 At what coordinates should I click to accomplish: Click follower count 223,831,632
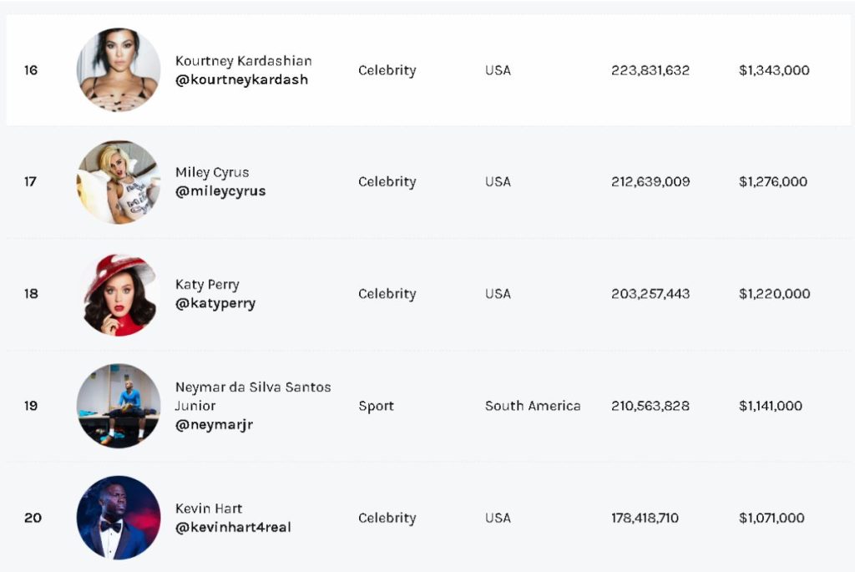point(650,70)
